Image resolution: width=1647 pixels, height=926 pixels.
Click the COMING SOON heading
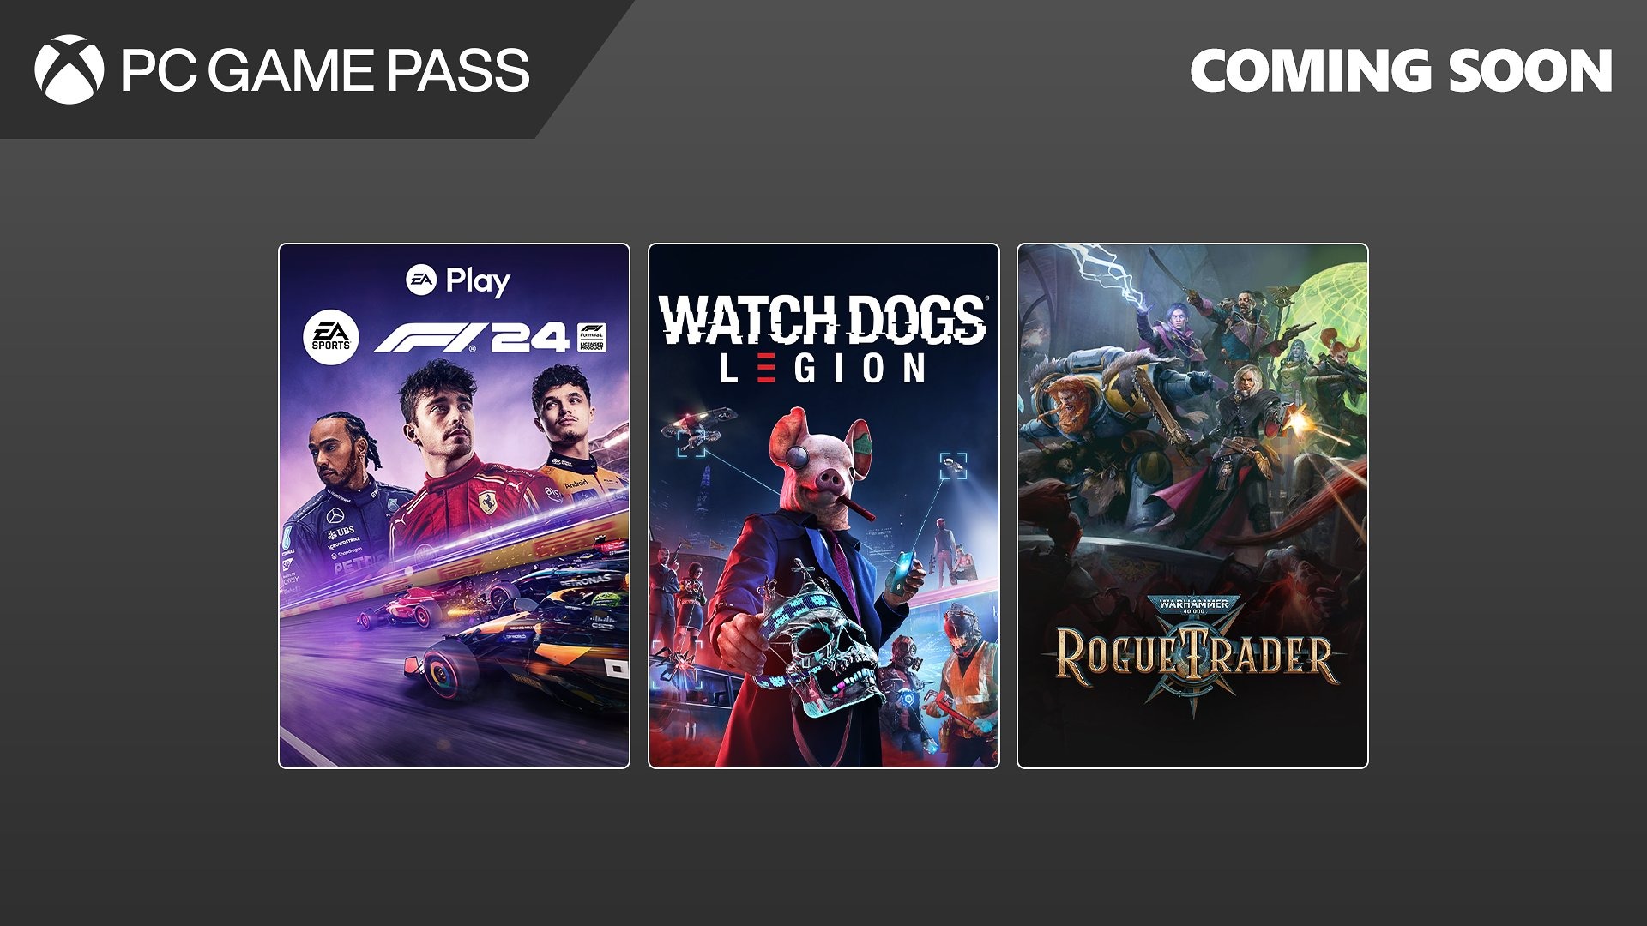[1402, 70]
